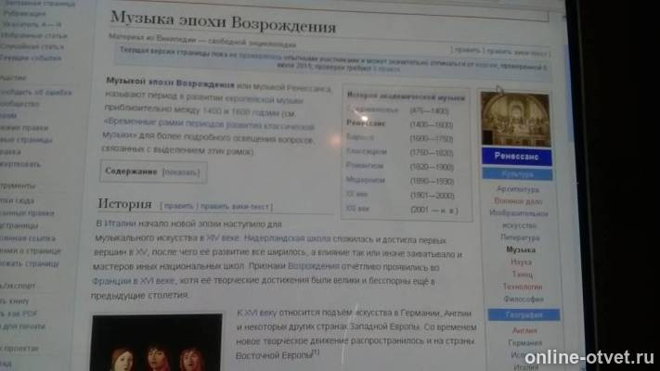Open 'Цитировать страницу' in the sidebar tools
This screenshot has height=371, width=660.
tap(30, 263)
